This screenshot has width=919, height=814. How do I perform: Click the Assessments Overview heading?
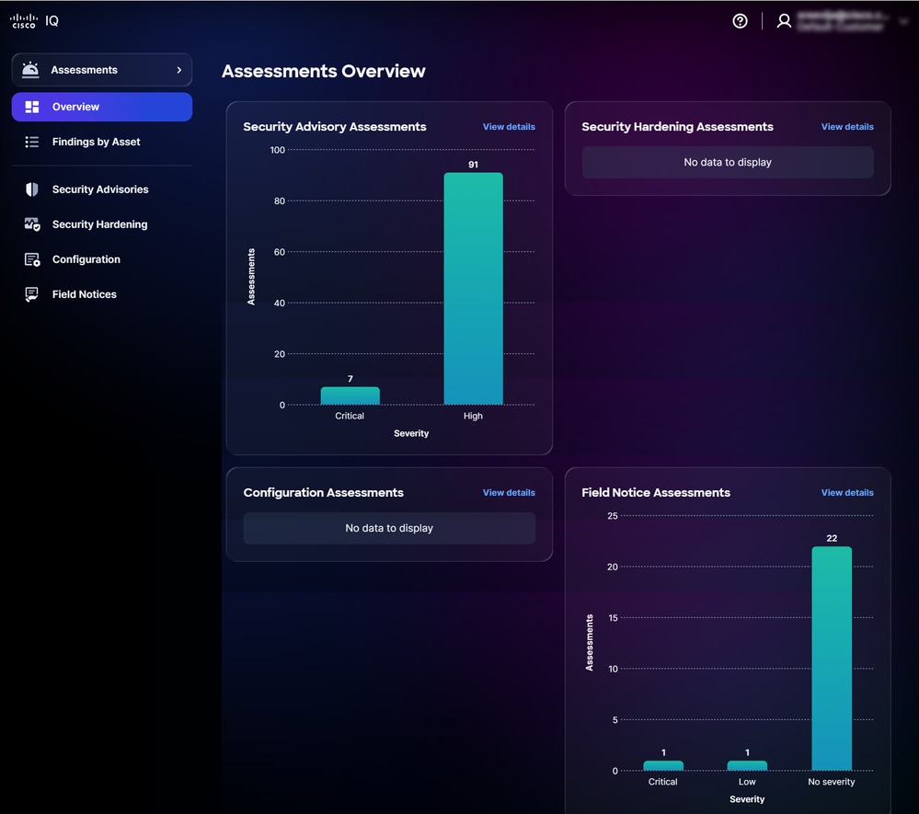pos(324,71)
